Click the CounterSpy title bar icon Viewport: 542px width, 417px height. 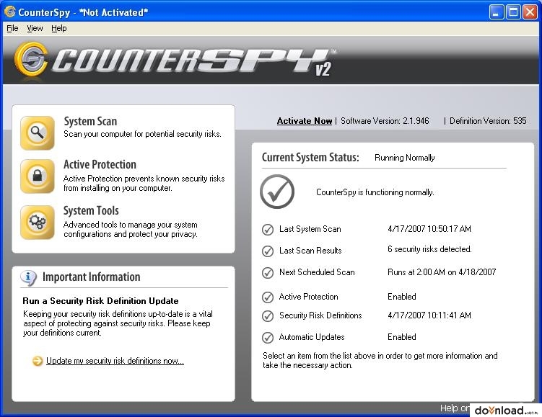pyautogui.click(x=9, y=12)
